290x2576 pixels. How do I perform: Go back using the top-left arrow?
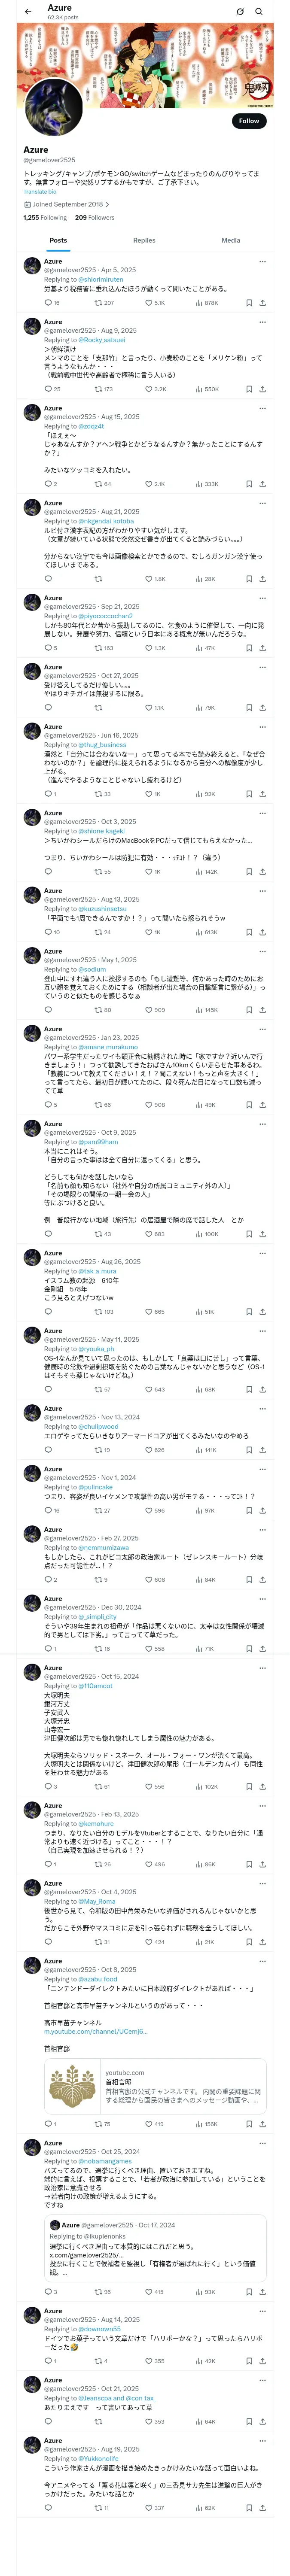pyautogui.click(x=28, y=12)
